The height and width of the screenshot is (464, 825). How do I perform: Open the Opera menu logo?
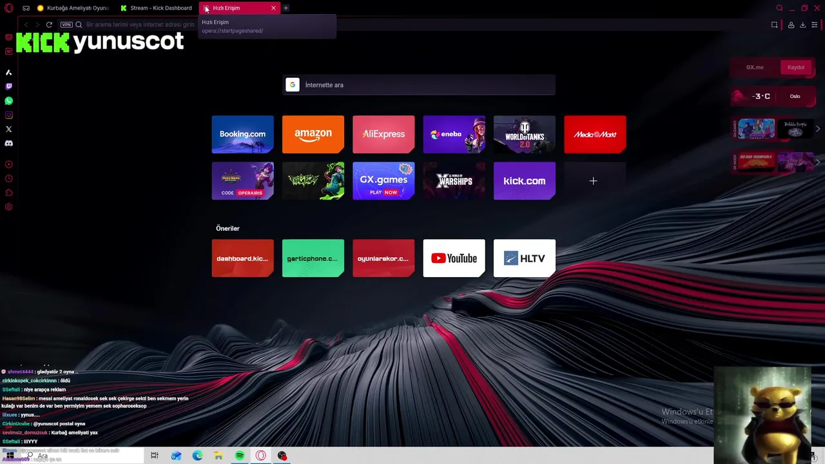click(x=8, y=8)
